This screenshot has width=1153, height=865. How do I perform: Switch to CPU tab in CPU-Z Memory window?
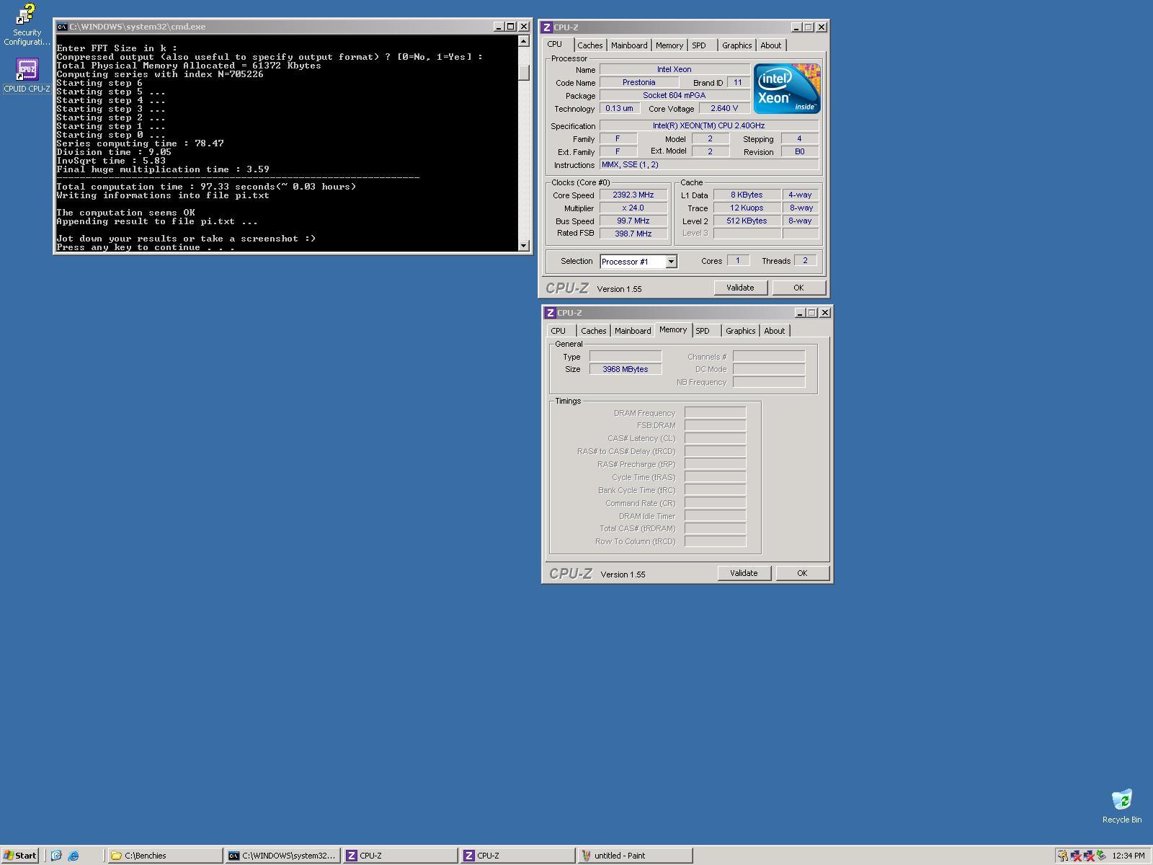(x=558, y=331)
